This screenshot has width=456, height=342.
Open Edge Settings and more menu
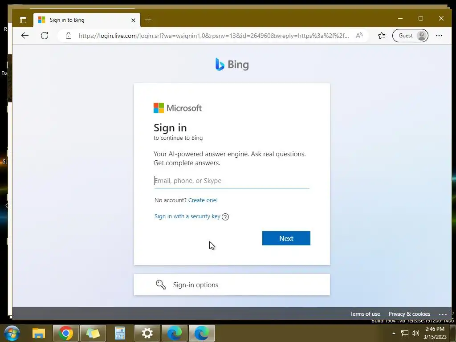click(439, 36)
